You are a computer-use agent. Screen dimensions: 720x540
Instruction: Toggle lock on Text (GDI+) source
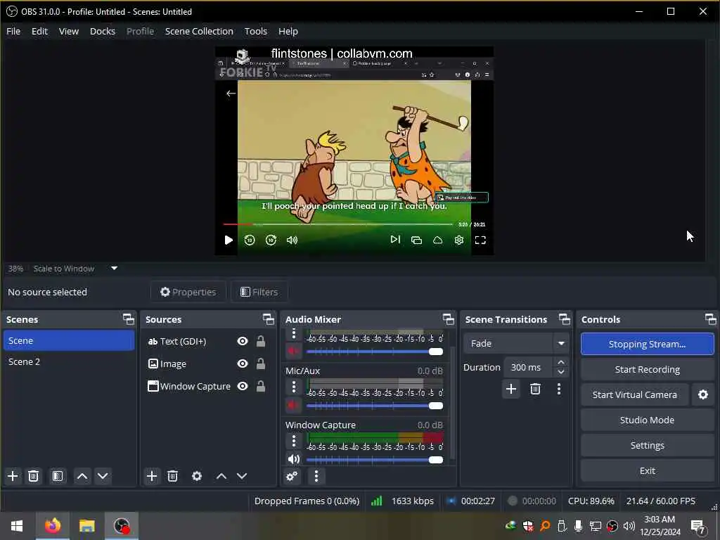tap(260, 341)
